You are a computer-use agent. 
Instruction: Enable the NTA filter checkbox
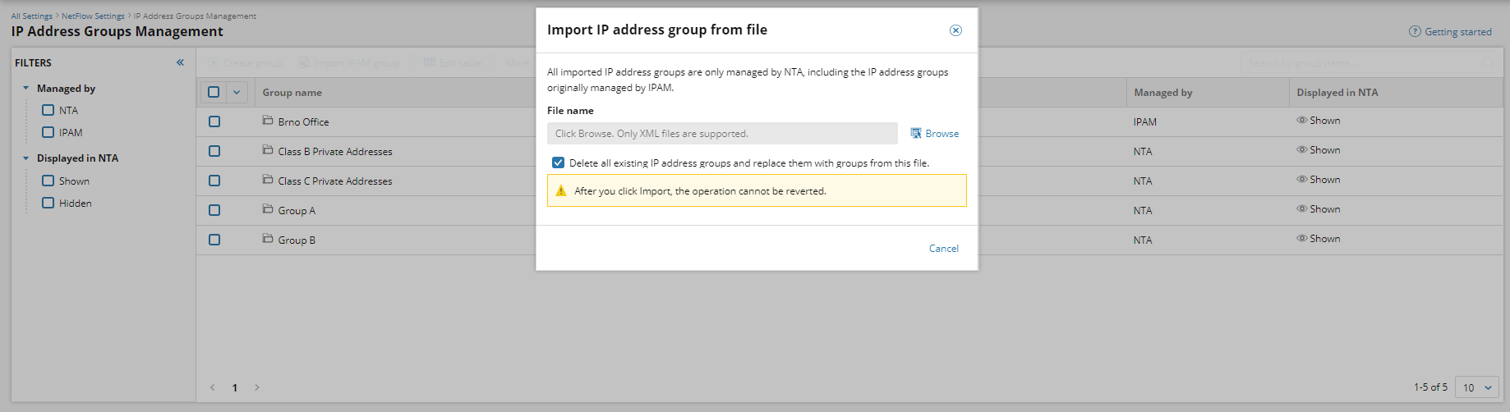click(x=48, y=110)
